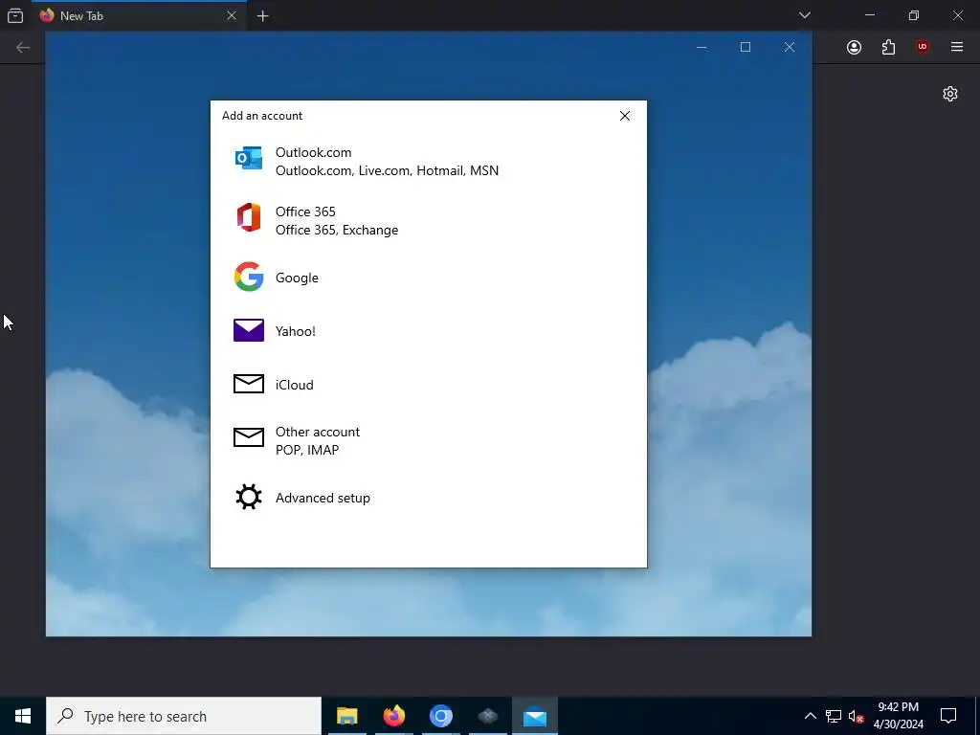980x735 pixels.
Task: Choose the Outlook.com account option
Action: coord(428,161)
